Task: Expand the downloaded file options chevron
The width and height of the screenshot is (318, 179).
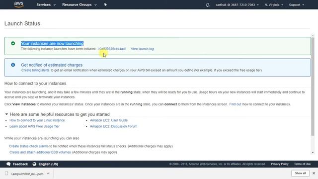Action: click(x=48, y=174)
